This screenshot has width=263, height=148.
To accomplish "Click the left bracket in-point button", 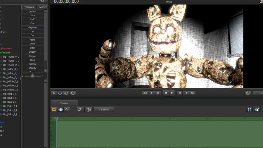I will [151, 93].
